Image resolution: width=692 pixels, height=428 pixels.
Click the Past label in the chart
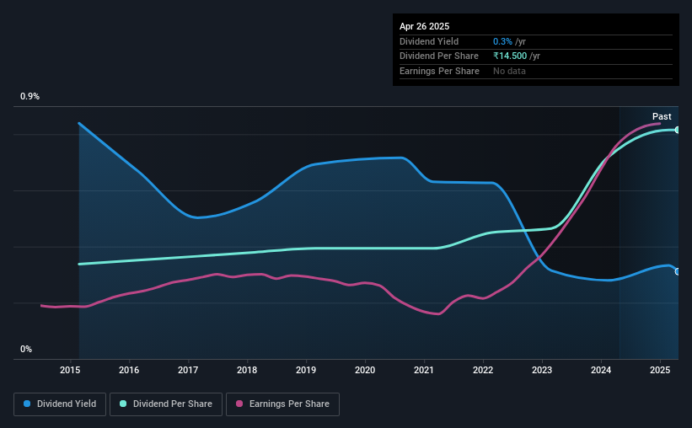662,116
